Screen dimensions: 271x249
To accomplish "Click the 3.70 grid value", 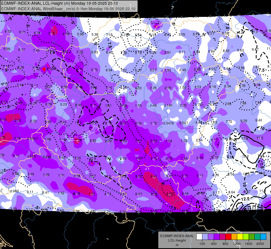I will pos(184,176).
